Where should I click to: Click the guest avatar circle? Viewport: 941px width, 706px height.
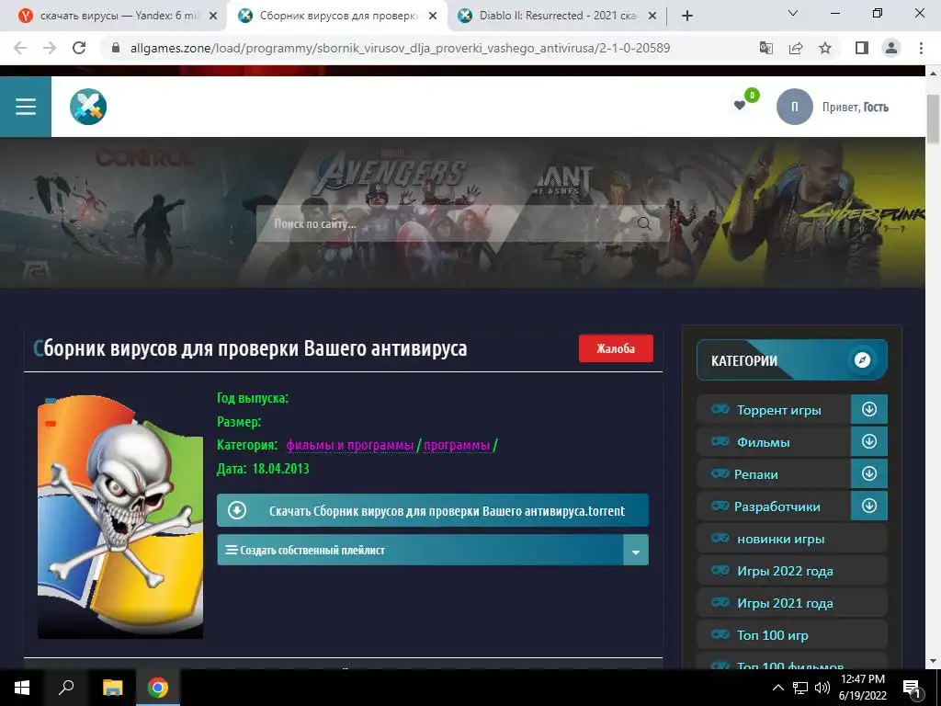(795, 107)
